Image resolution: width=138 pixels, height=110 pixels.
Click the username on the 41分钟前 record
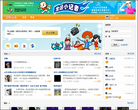[111, 67]
